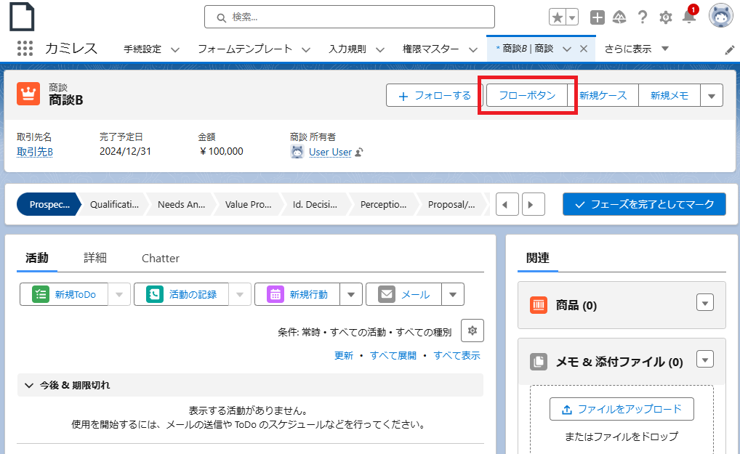
Task: Click the ファイルをアップロード button
Action: point(622,409)
